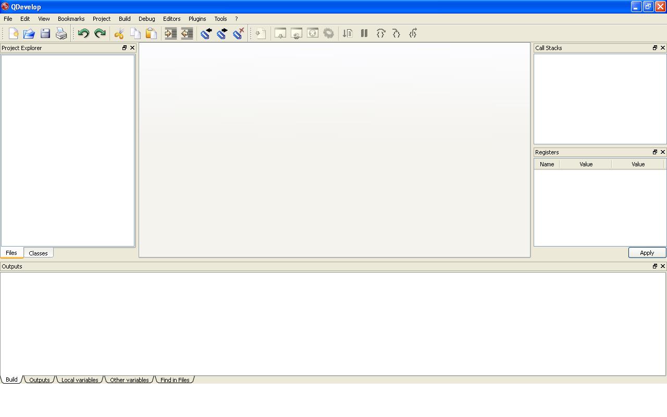Clear all bookmarks icon

pos(239,33)
